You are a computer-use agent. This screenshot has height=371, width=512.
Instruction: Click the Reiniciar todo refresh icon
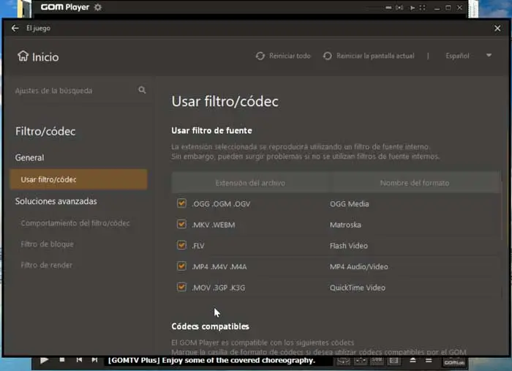[260, 56]
